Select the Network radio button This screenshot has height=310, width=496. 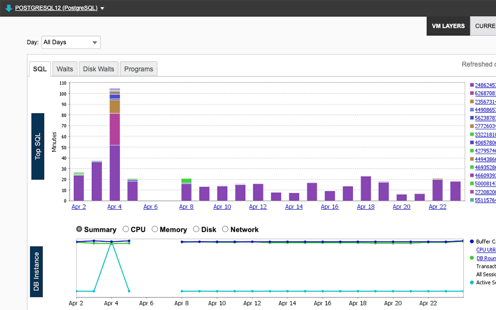(x=225, y=229)
